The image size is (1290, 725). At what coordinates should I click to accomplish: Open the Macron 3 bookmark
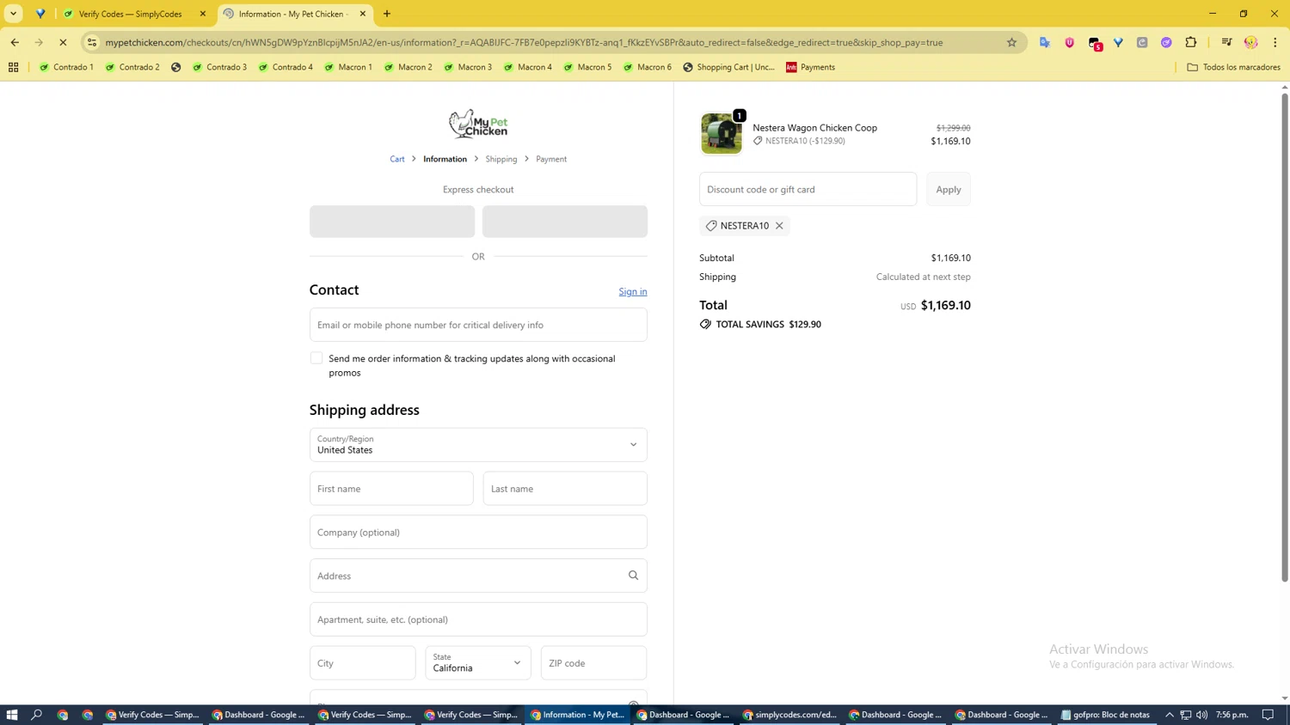pos(467,67)
